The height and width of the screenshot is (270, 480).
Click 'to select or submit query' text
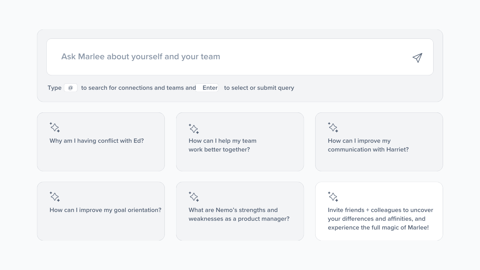(x=259, y=88)
